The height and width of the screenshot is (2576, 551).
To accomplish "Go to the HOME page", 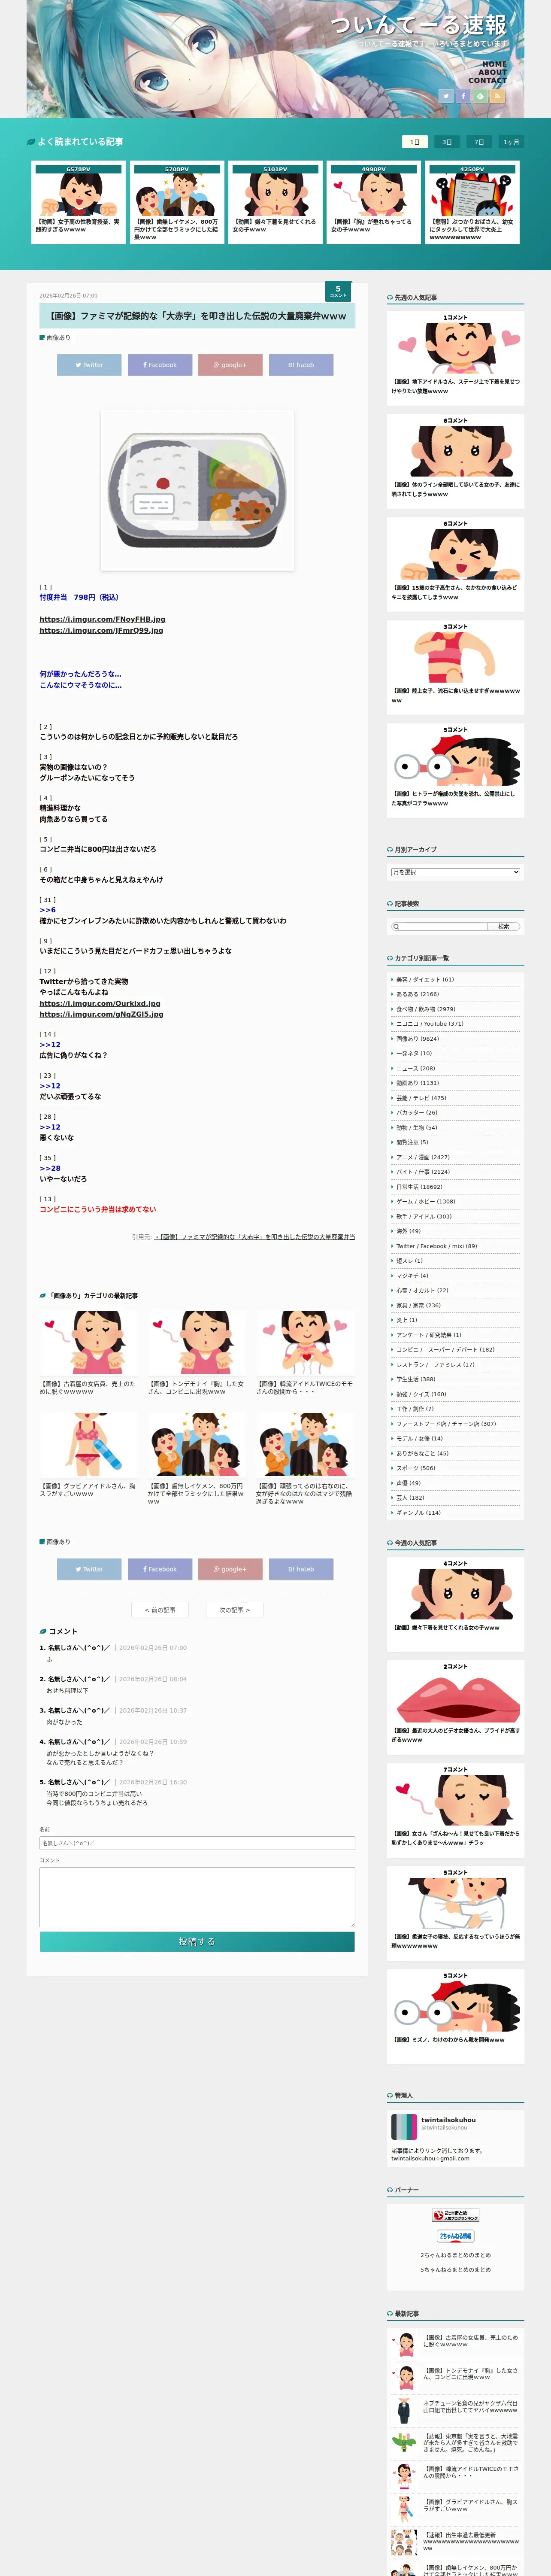I will [x=495, y=64].
